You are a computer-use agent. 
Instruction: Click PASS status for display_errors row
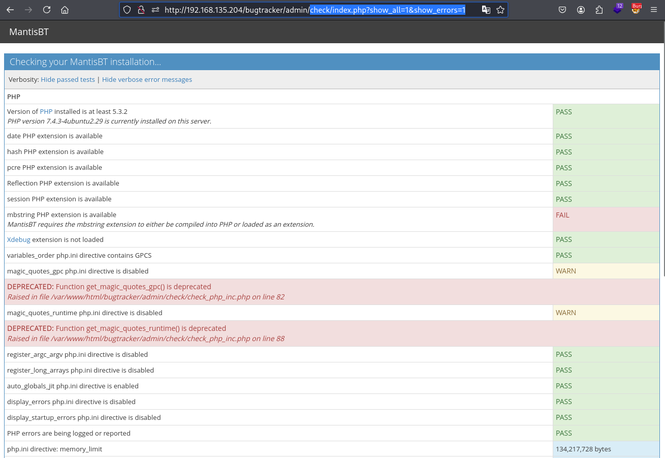click(563, 402)
